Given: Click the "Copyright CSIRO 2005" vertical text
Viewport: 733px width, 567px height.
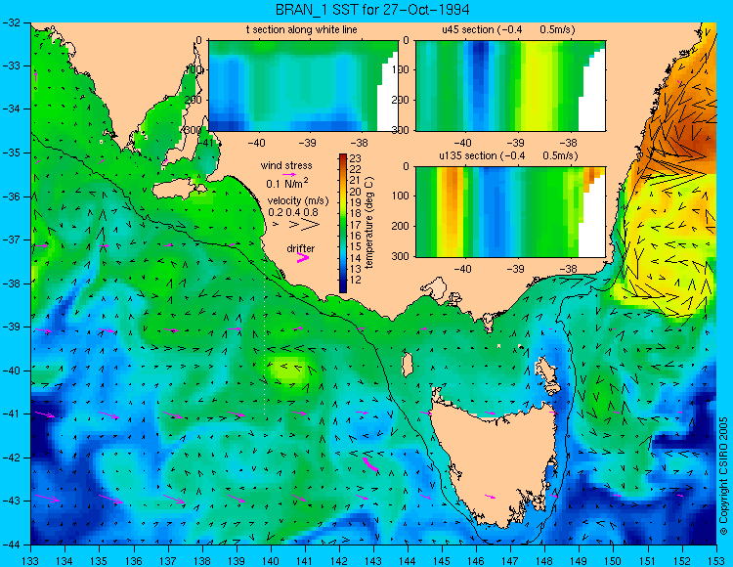Looking at the screenshot, I should (x=723, y=476).
